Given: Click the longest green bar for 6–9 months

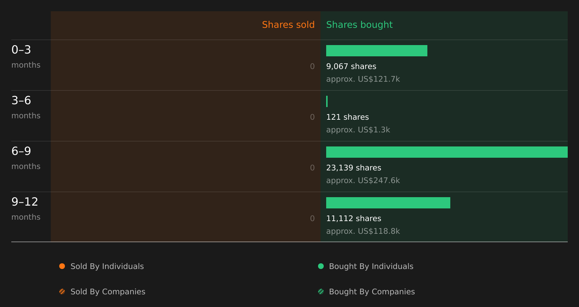Looking at the screenshot, I should [447, 152].
